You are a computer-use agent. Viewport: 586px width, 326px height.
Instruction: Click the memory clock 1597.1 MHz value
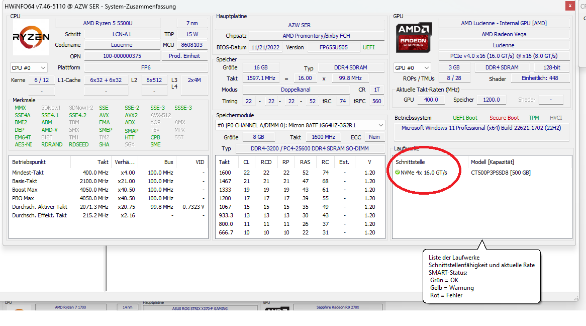(x=261, y=78)
